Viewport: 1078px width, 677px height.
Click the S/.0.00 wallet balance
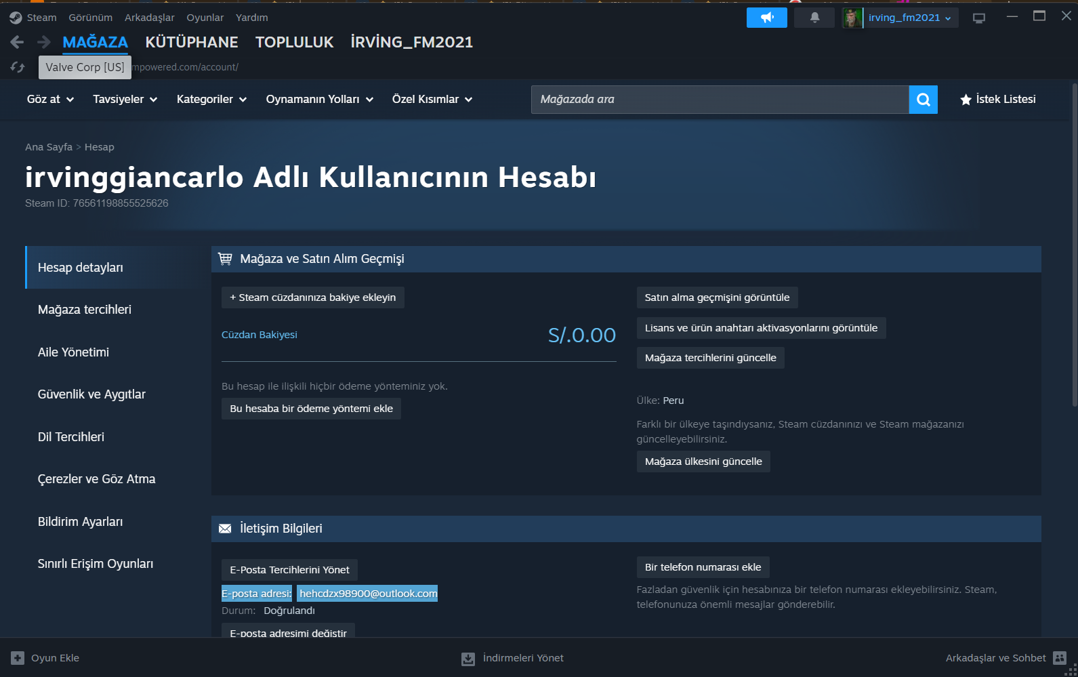[x=582, y=335]
